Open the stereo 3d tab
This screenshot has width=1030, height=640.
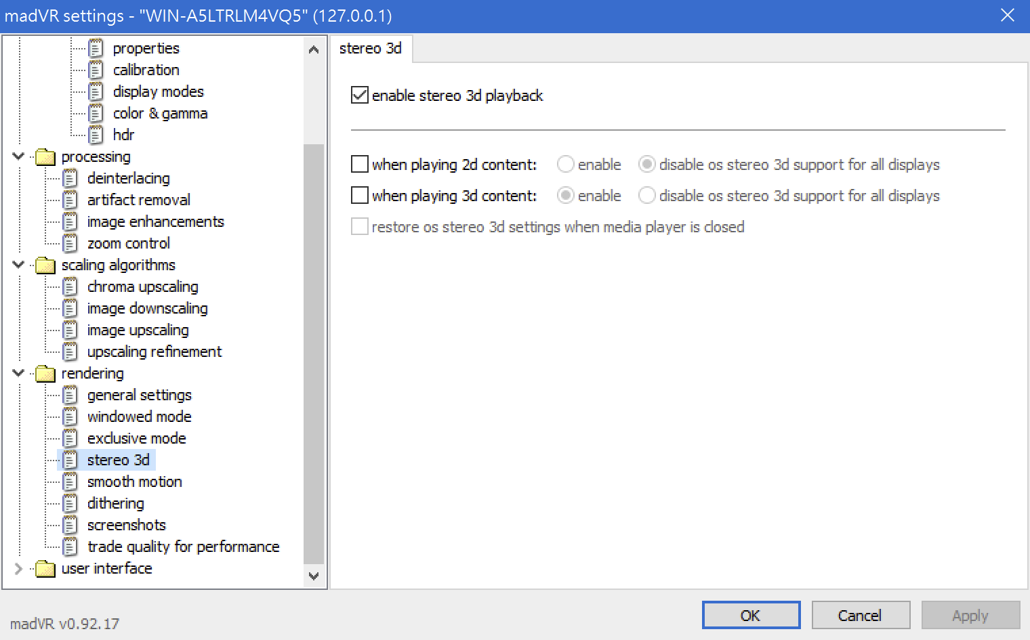point(371,49)
